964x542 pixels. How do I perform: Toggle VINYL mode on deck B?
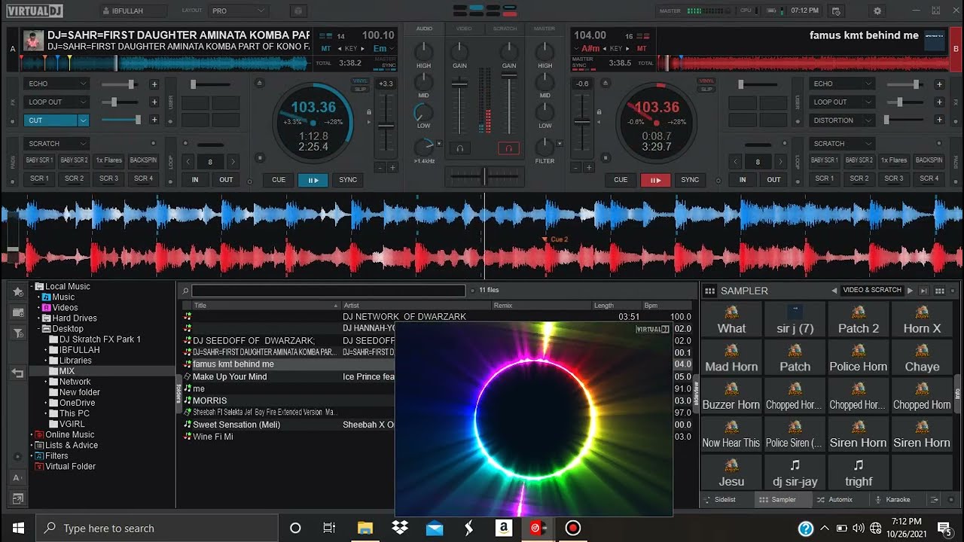pyautogui.click(x=706, y=81)
